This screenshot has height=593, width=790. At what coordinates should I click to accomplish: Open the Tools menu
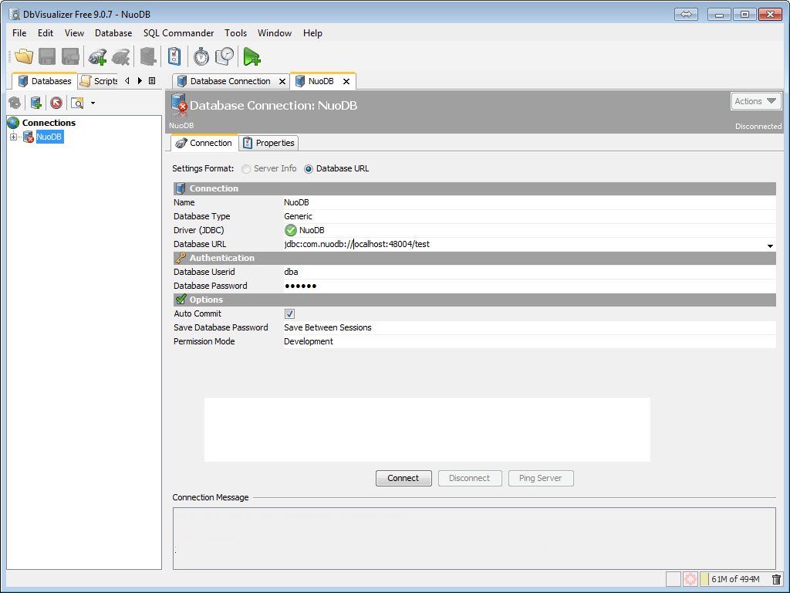tap(236, 32)
